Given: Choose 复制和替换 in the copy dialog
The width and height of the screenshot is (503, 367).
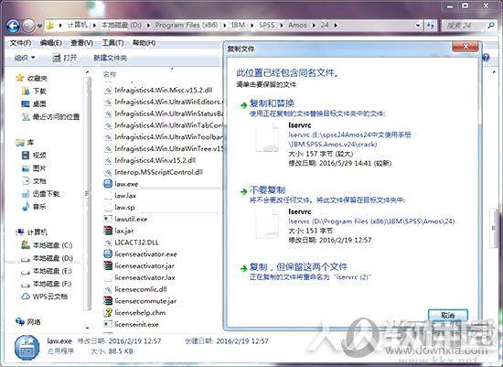Looking at the screenshot, I should tap(272, 103).
